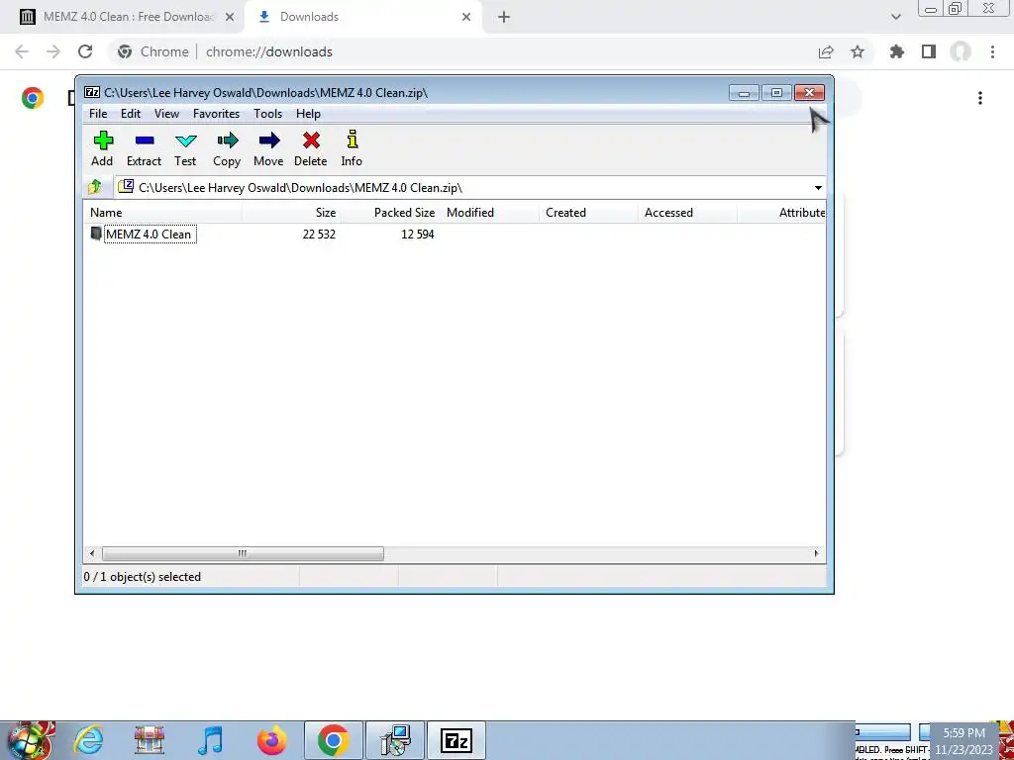Image resolution: width=1014 pixels, height=760 pixels.
Task: Bookmark this page with the star icon
Action: tap(858, 51)
